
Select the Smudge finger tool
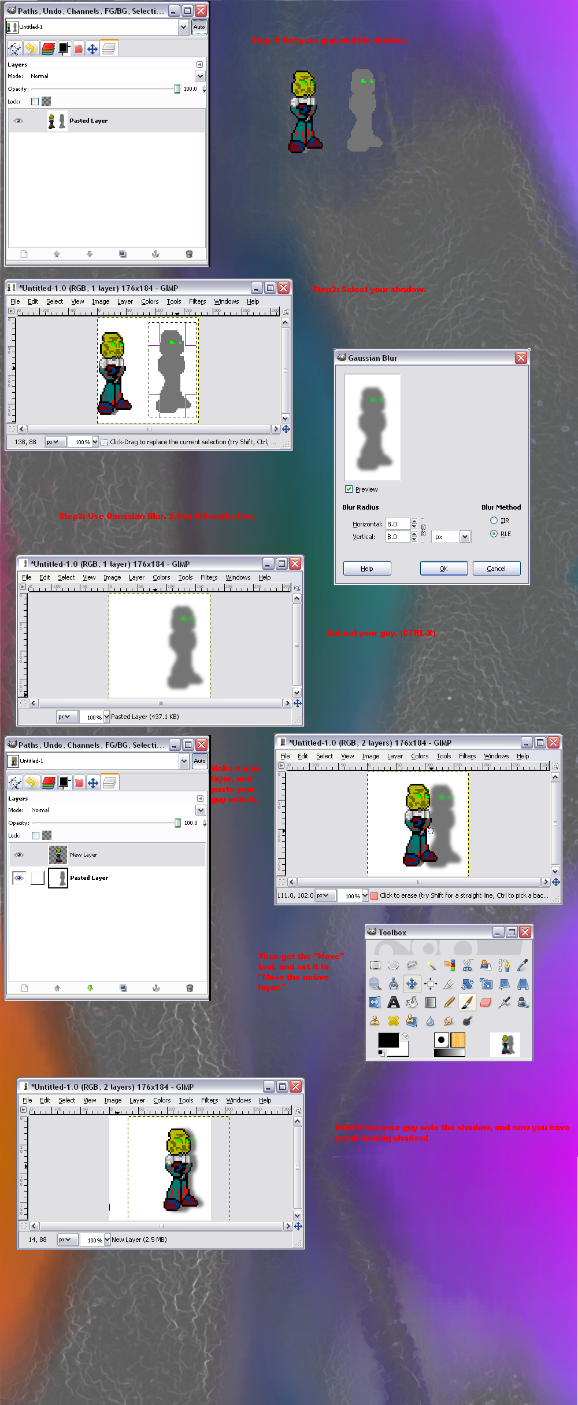coord(449,1020)
